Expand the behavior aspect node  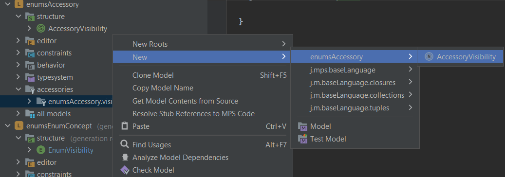pyautogui.click(x=19, y=65)
